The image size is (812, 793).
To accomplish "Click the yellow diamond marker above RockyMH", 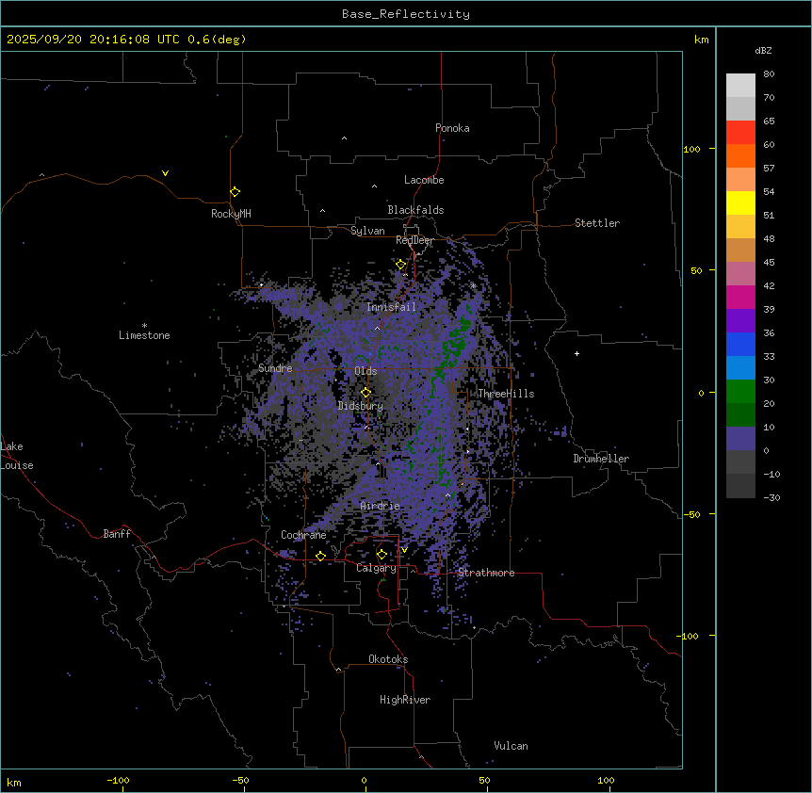I will pos(235,191).
